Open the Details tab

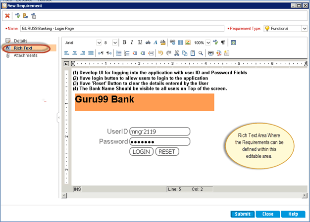pos(20,41)
